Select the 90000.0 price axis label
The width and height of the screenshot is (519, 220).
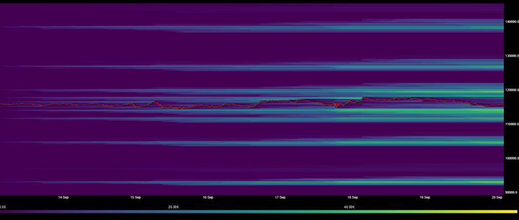511,192
